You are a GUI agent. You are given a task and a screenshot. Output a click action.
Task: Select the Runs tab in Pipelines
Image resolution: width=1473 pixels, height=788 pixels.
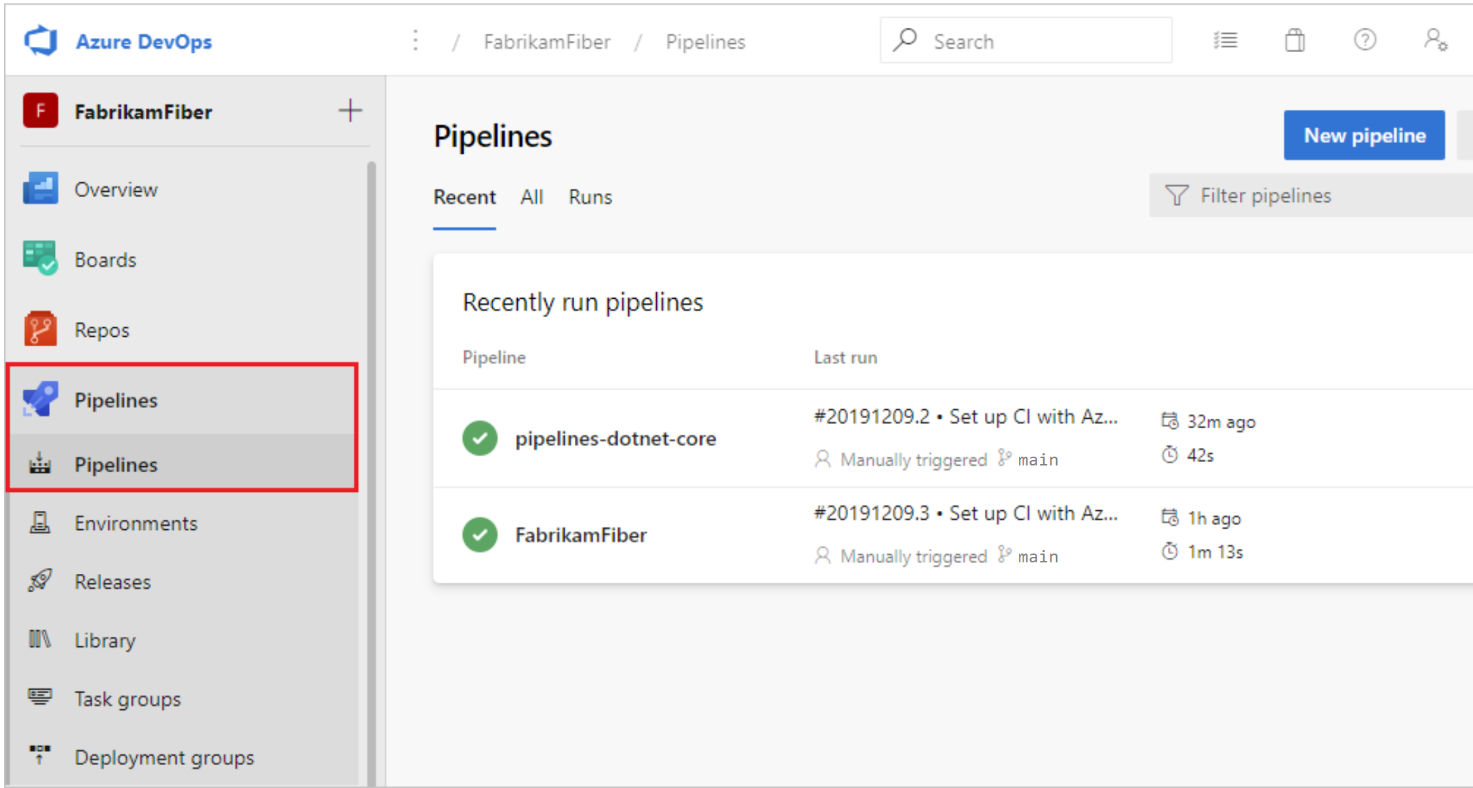pos(589,196)
